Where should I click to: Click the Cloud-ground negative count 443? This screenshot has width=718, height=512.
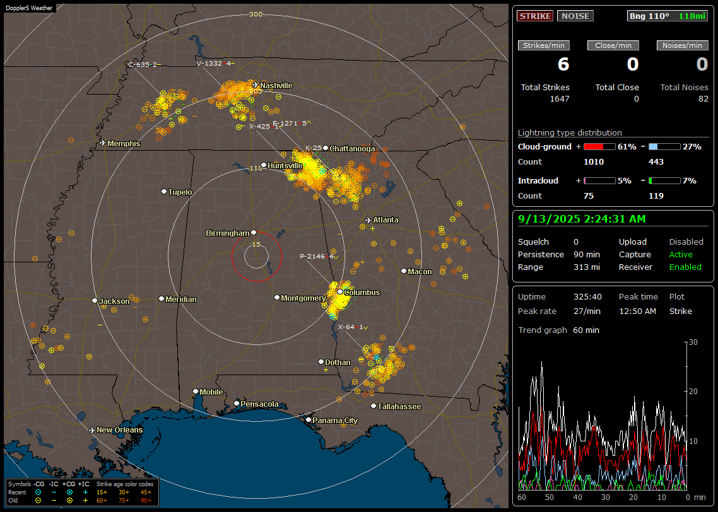tap(656, 161)
